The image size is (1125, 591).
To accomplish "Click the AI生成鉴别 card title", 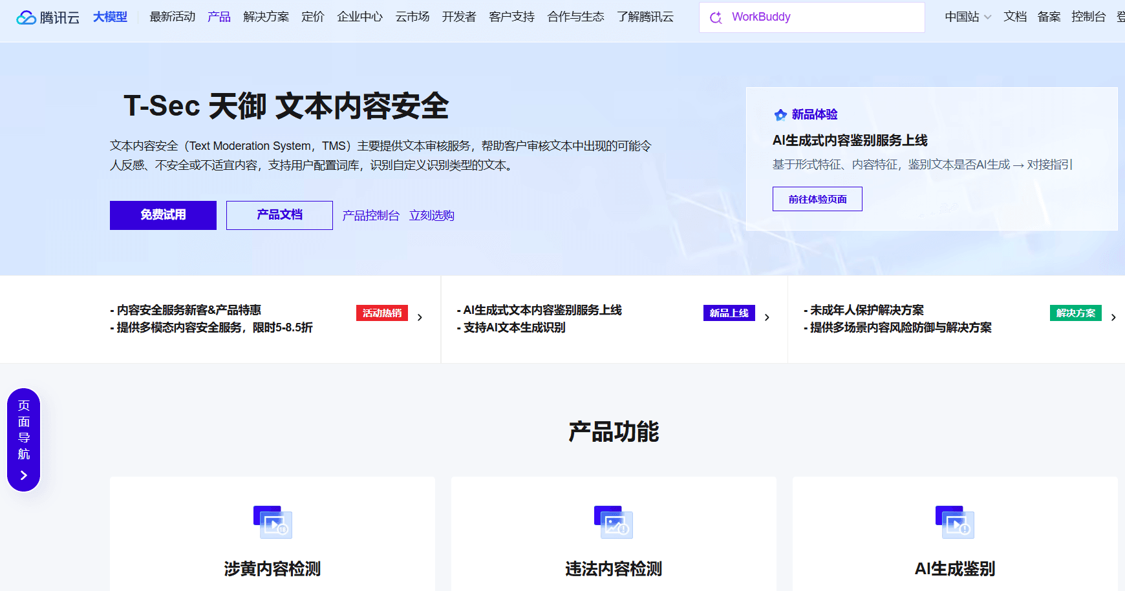I will pos(955,569).
